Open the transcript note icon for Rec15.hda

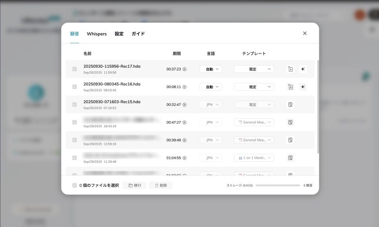point(290,105)
